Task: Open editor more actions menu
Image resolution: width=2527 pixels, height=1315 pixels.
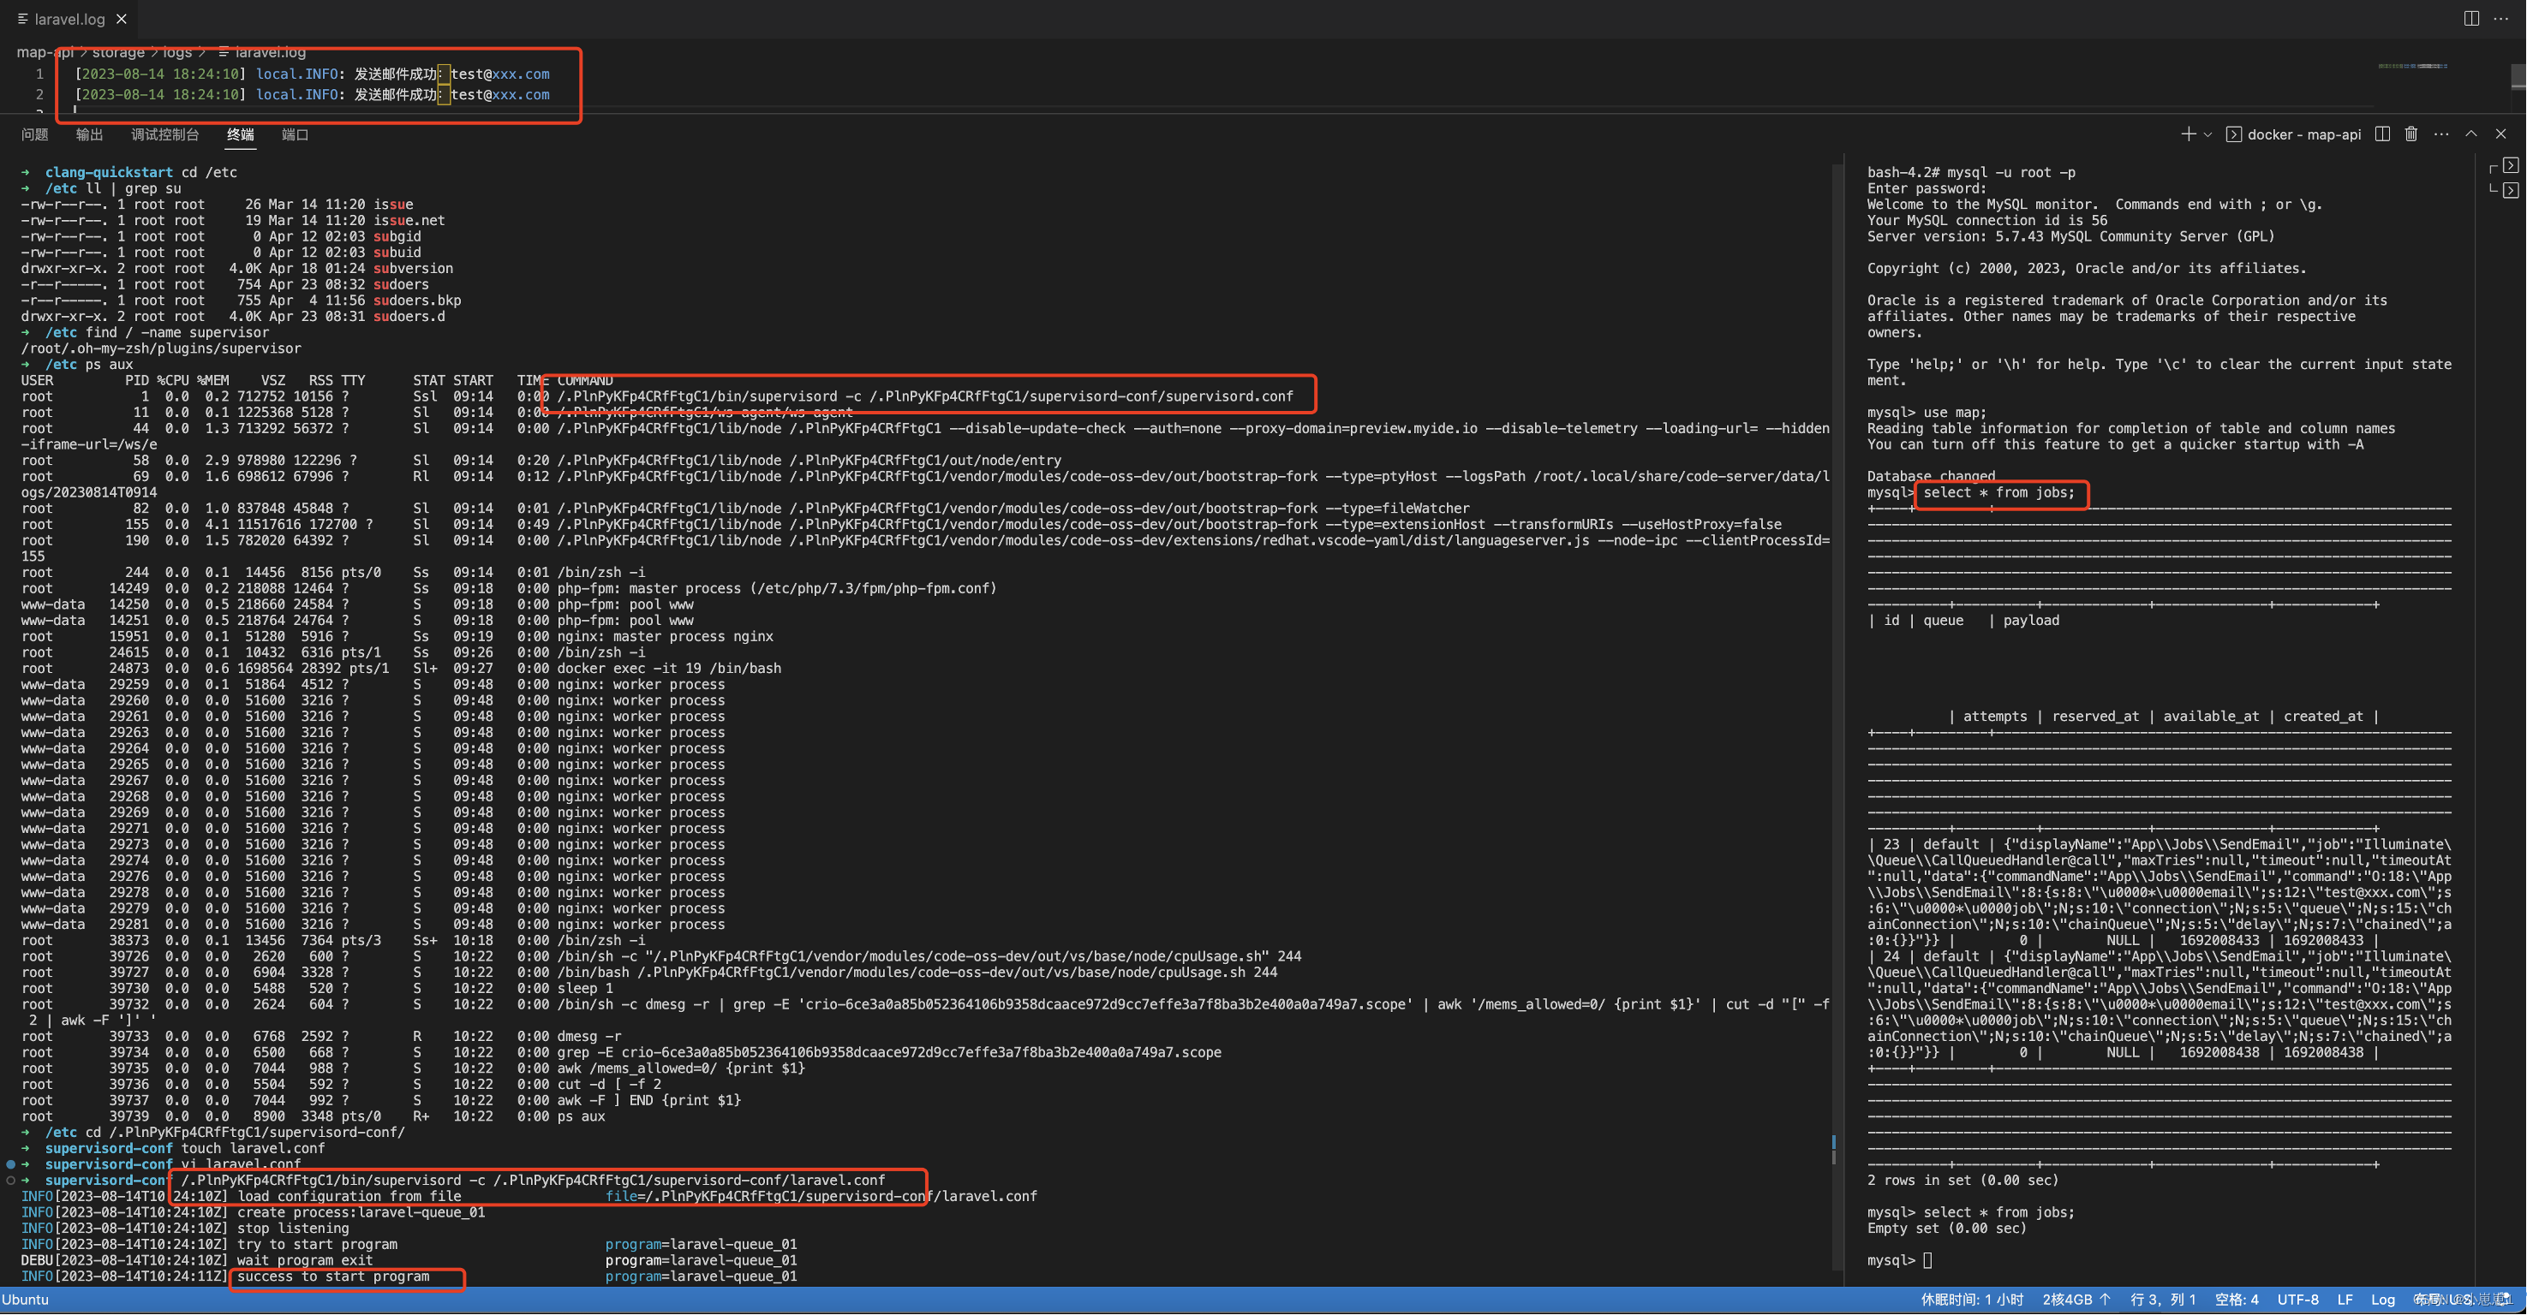Action: point(2500,19)
